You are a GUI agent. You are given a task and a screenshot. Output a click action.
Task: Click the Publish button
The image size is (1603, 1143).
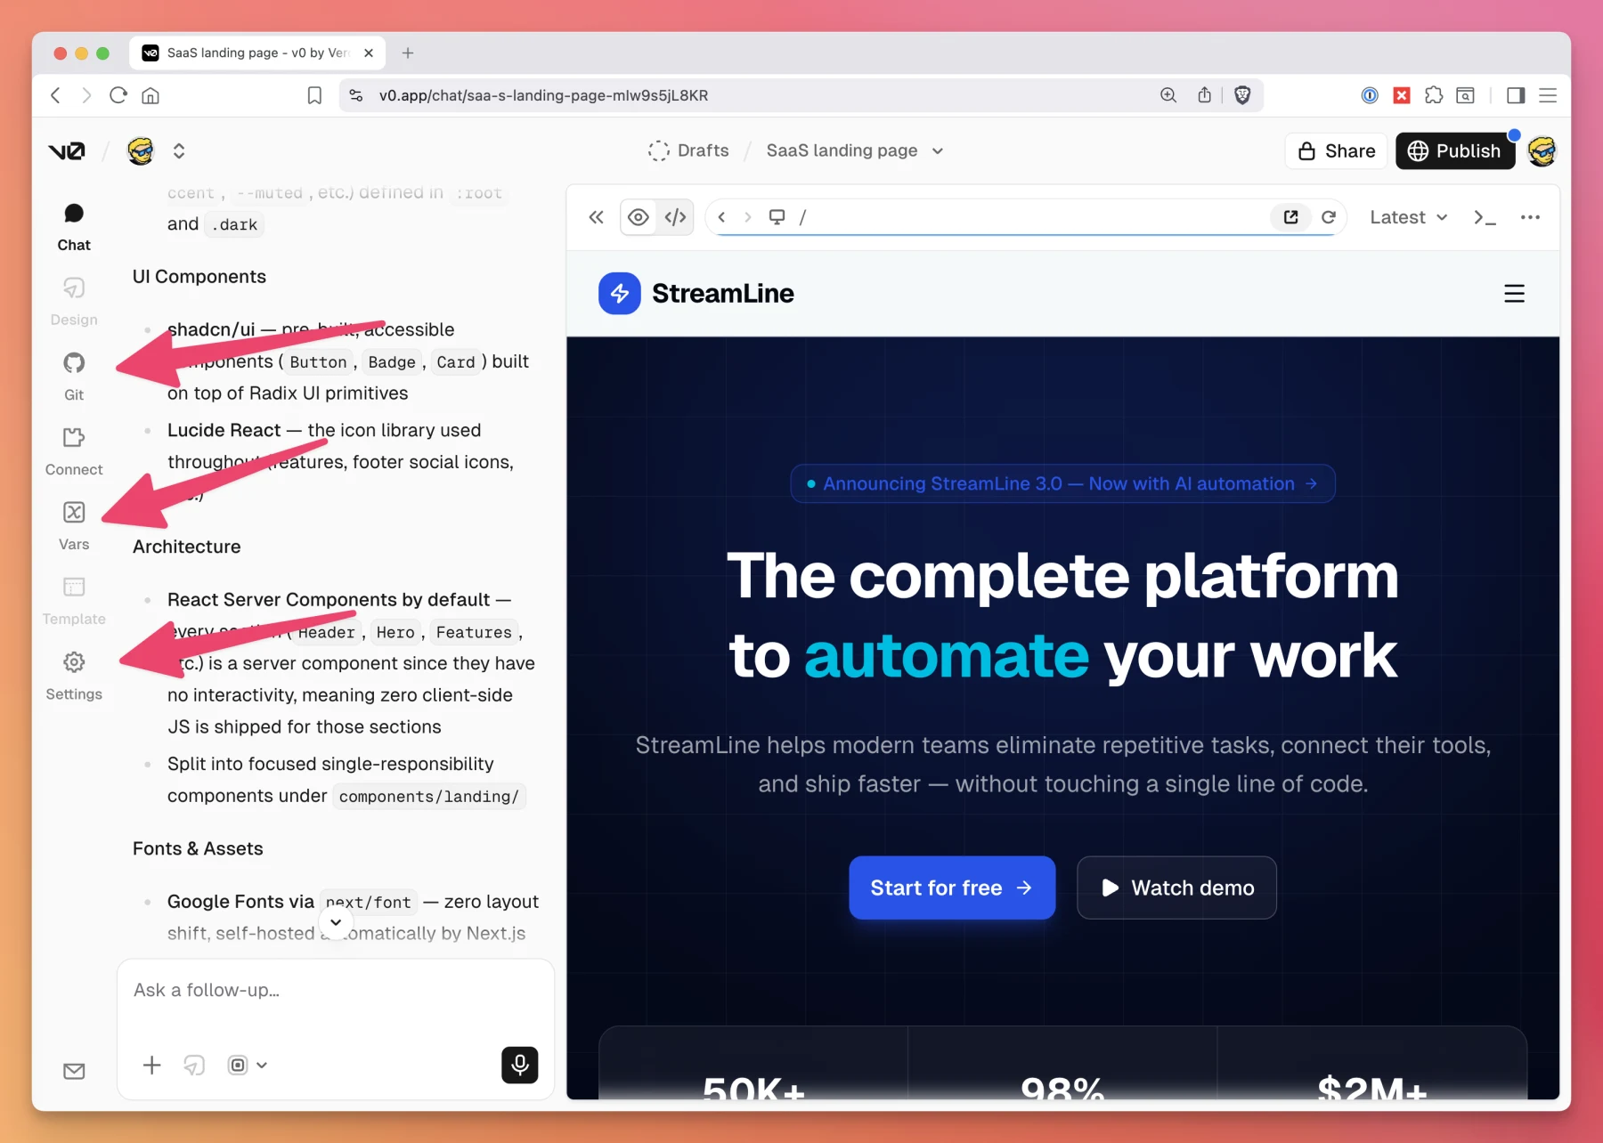coord(1455,151)
